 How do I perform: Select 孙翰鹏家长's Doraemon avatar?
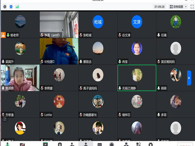coord(98,102)
